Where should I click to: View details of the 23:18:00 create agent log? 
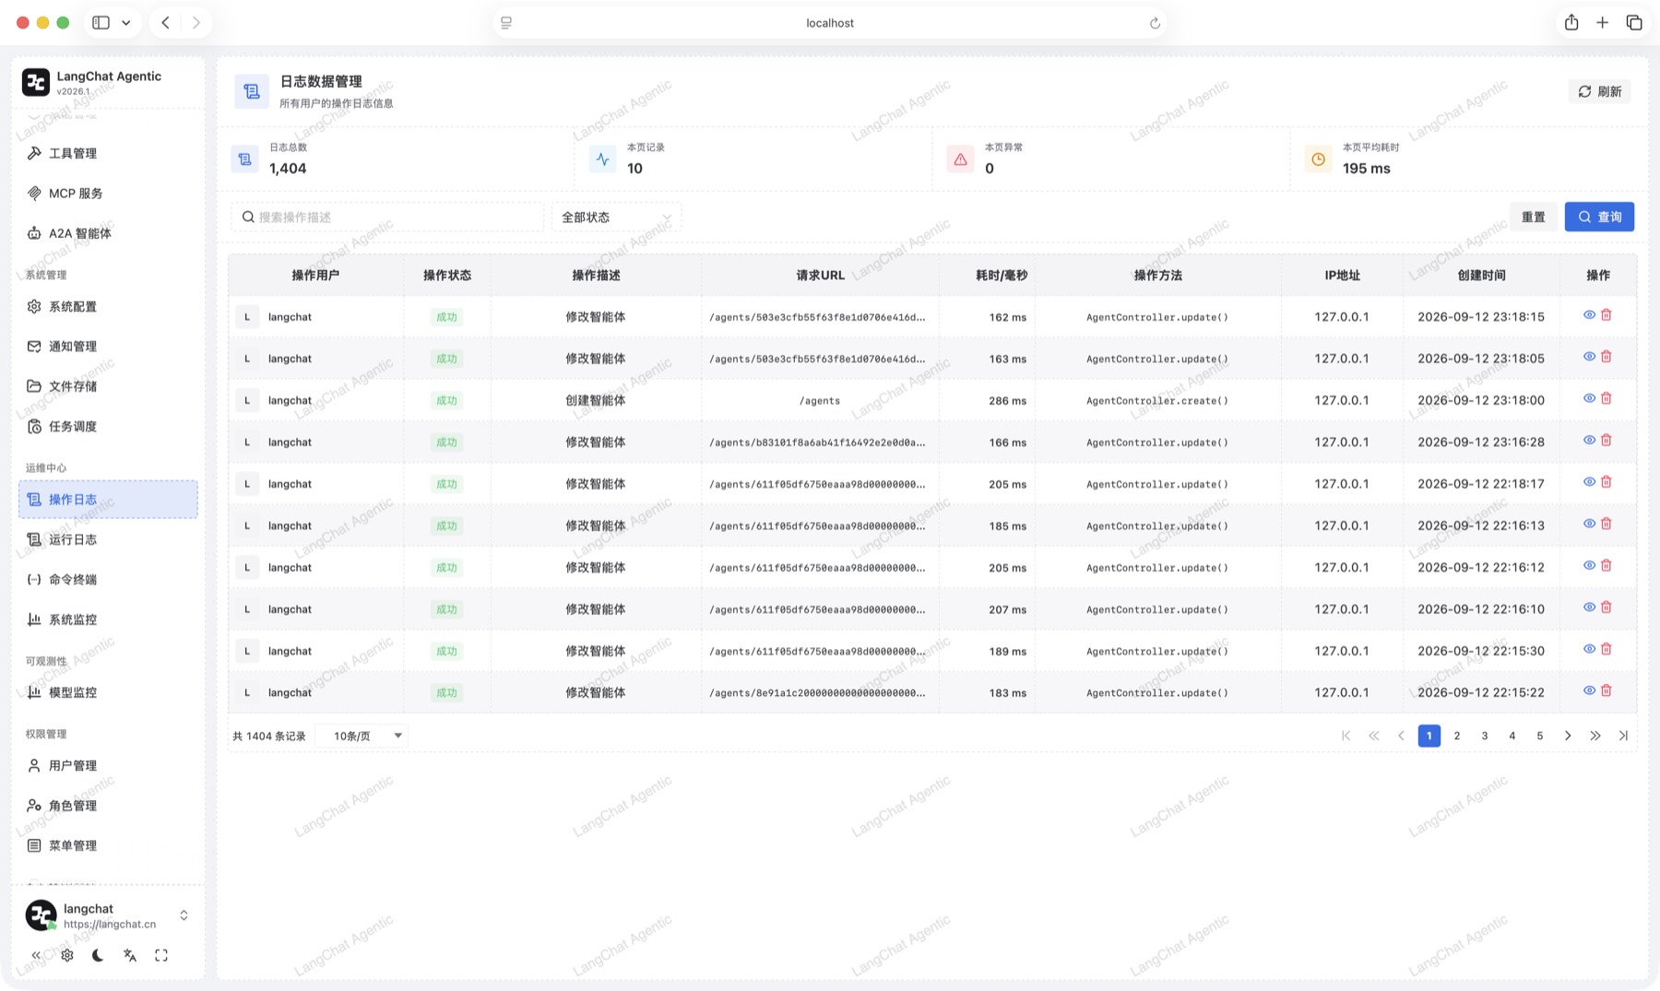click(x=1589, y=398)
